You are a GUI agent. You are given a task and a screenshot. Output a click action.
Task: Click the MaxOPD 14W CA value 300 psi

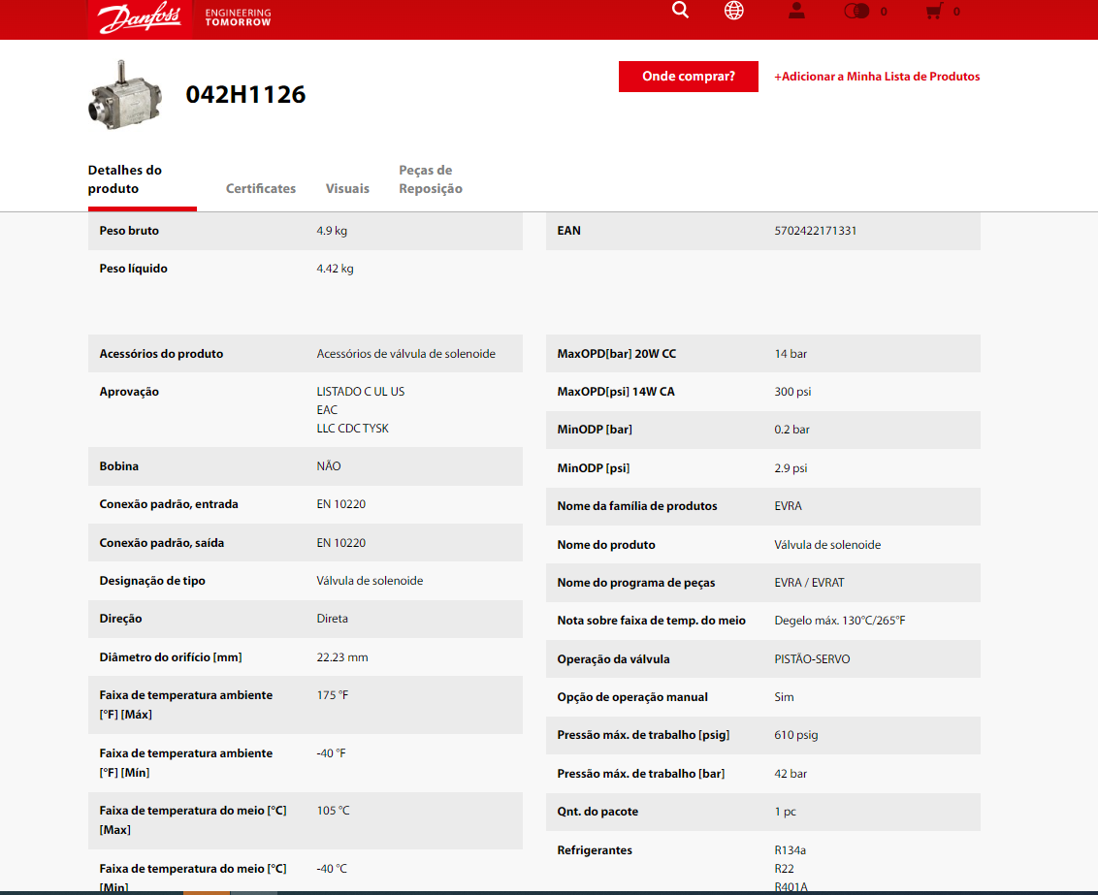tap(792, 392)
